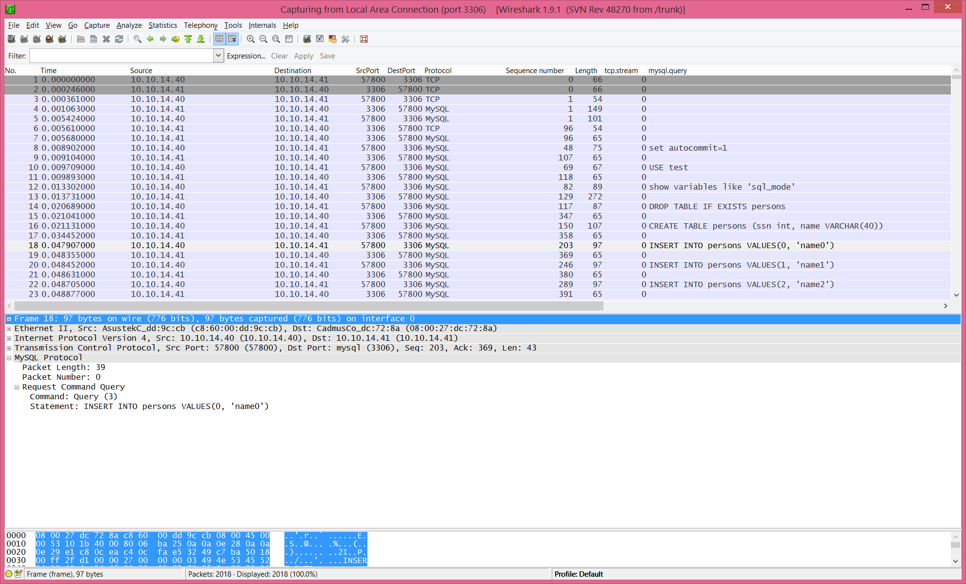Screen dimensions: 966x584
Task: Open the Coloring rules editor
Action: point(333,39)
